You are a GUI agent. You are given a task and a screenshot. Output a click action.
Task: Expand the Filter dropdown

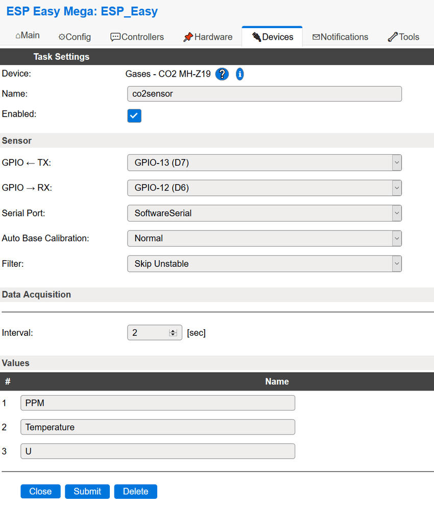point(264,264)
